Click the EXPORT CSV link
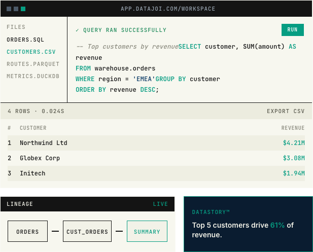 286,111
